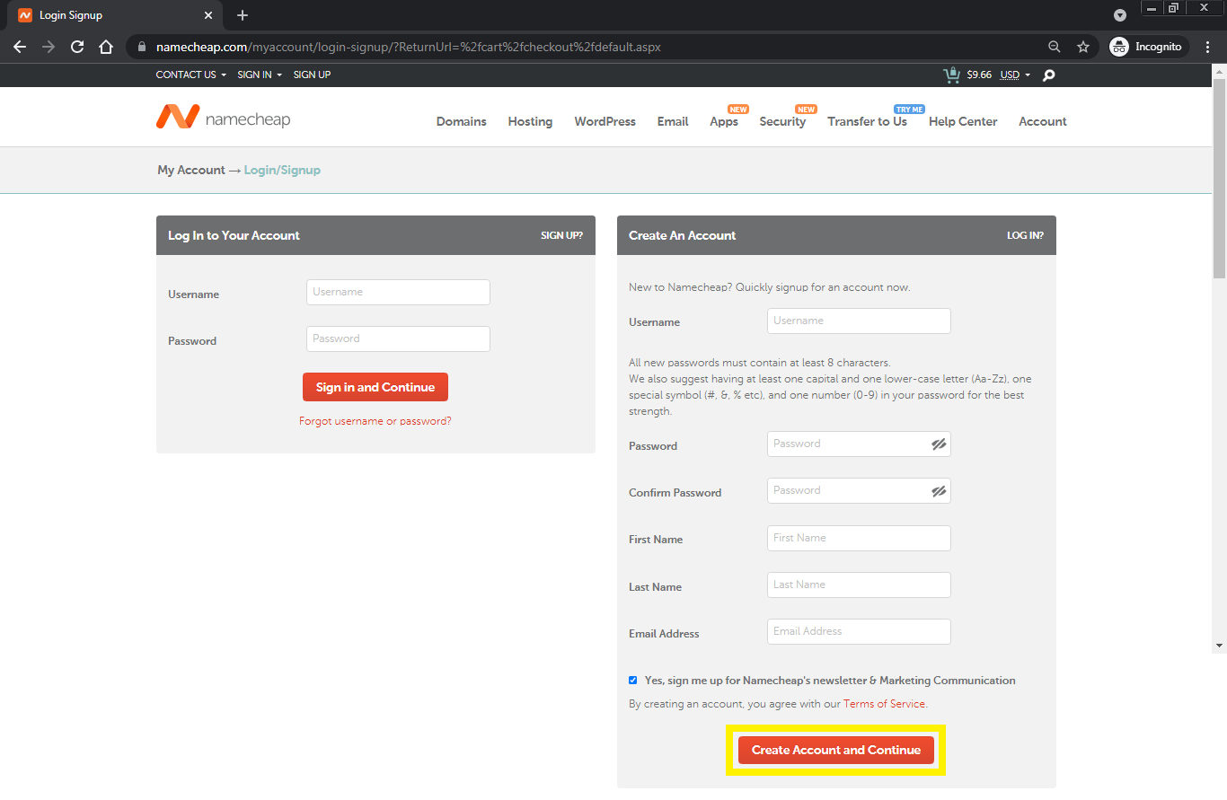The width and height of the screenshot is (1227, 800).
Task: Click the browser forward arrow
Action: (49, 47)
